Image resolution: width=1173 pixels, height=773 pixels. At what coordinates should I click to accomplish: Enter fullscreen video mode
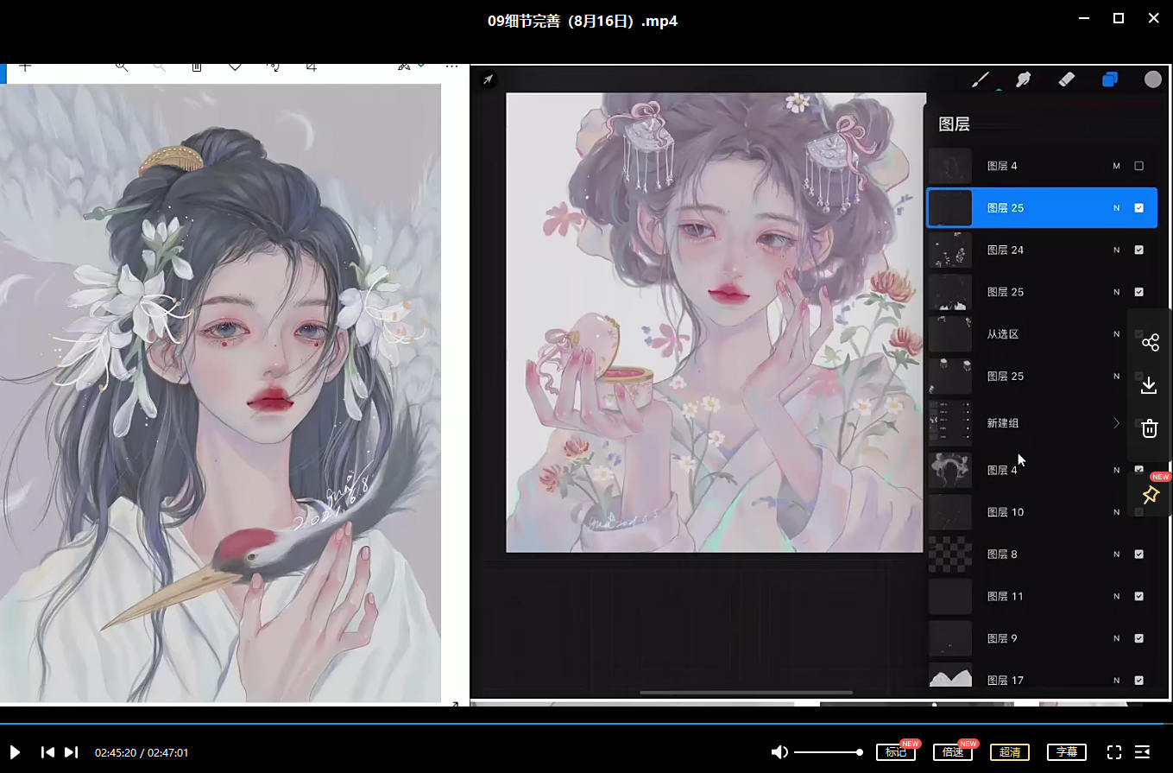(x=1114, y=752)
